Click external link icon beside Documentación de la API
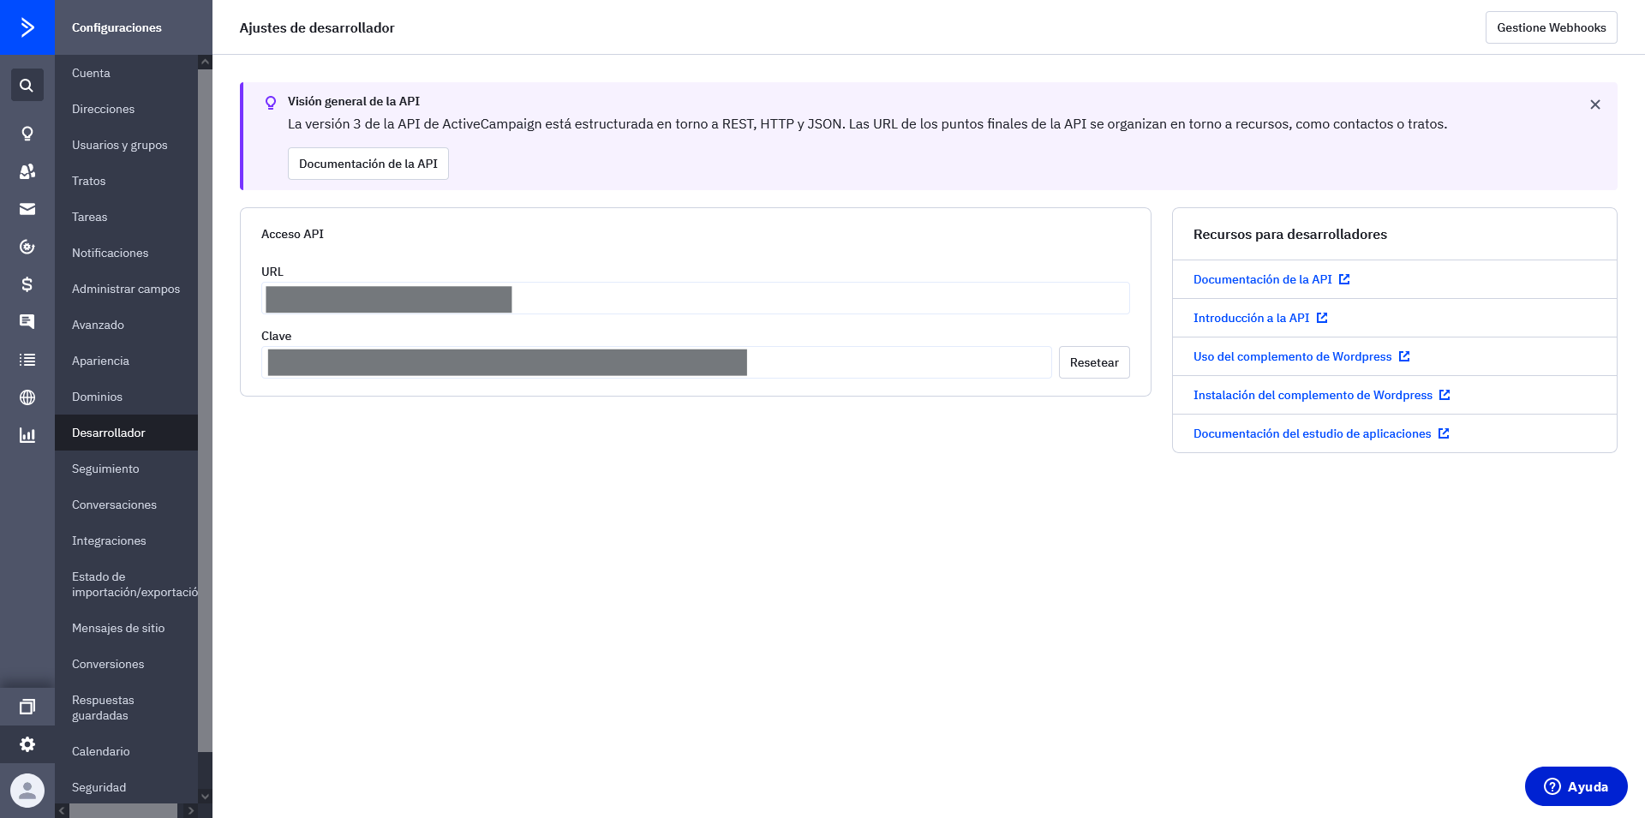Image resolution: width=1645 pixels, height=818 pixels. [x=1344, y=279]
